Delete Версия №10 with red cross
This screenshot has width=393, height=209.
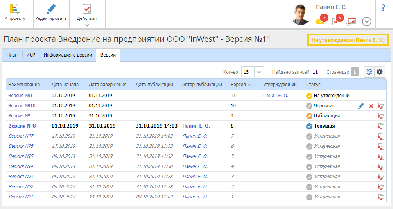point(371,106)
